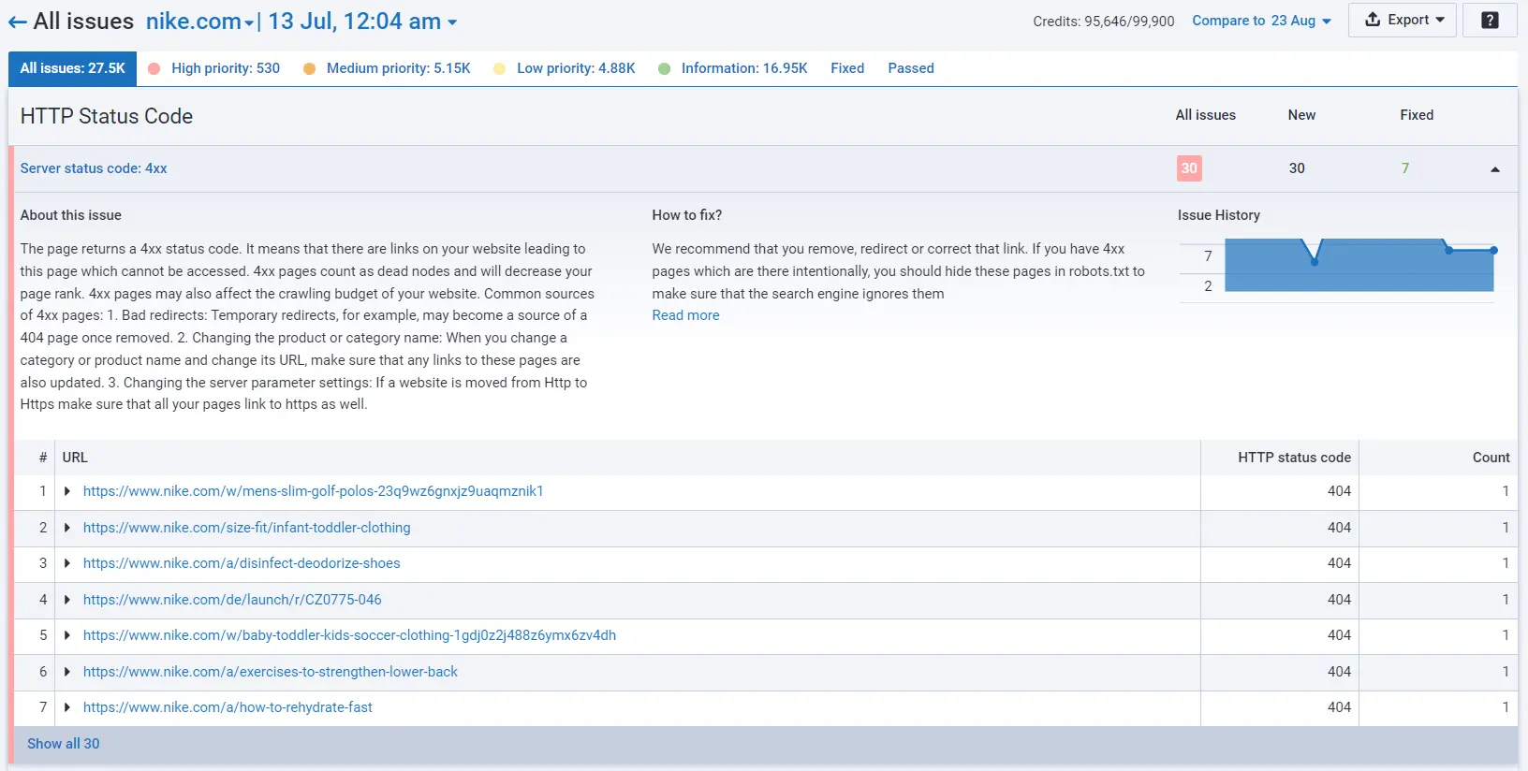Expand row for size-fit/infant-toddler-clothing URL
The width and height of the screenshot is (1528, 771).
[x=67, y=528]
